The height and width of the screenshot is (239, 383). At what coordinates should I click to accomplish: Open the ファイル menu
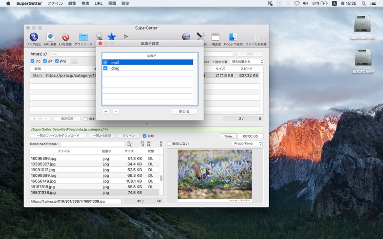point(55,3)
